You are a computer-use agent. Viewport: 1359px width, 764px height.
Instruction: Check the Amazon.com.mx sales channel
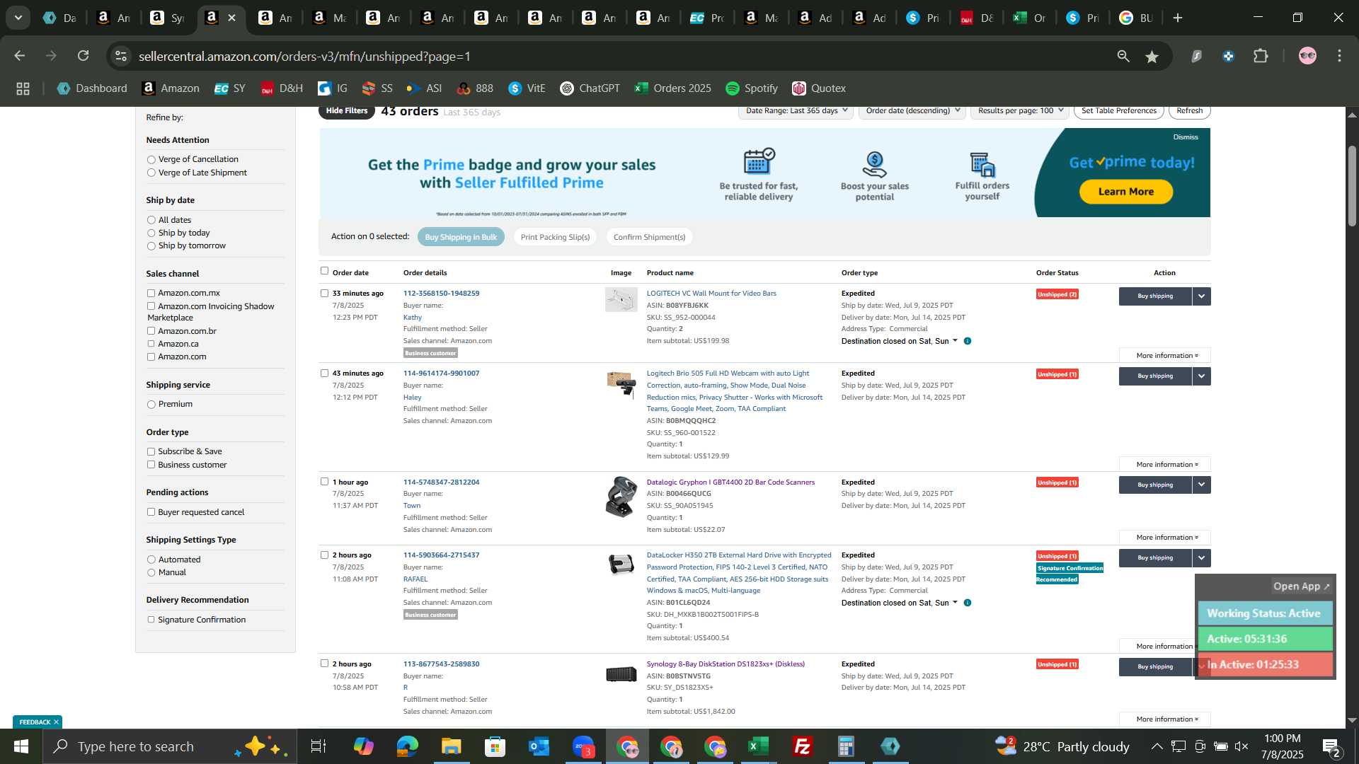click(x=151, y=293)
